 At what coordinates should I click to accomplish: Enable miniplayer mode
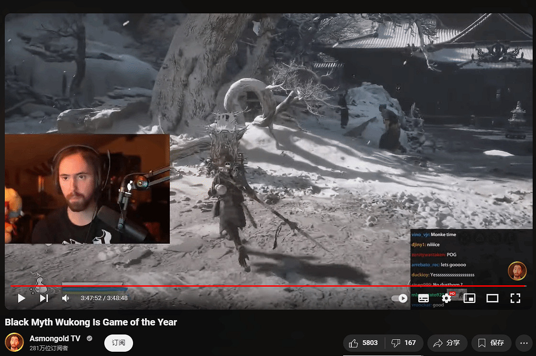469,298
